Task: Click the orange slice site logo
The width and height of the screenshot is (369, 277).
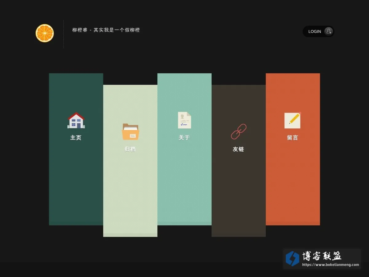Action: point(45,33)
